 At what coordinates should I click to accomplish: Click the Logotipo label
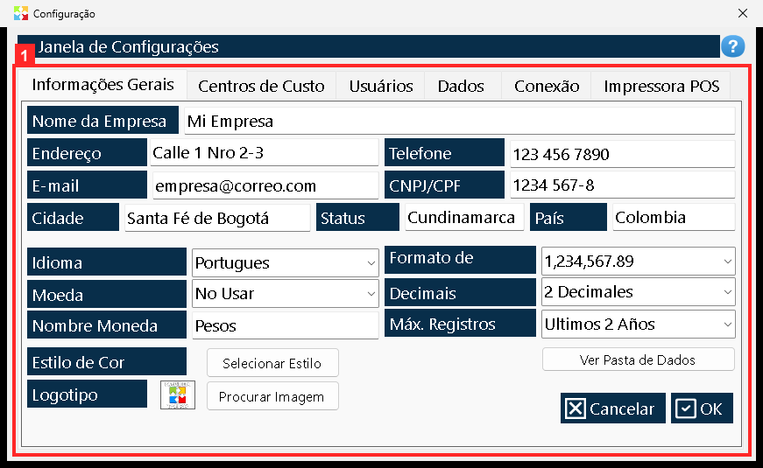pos(87,395)
